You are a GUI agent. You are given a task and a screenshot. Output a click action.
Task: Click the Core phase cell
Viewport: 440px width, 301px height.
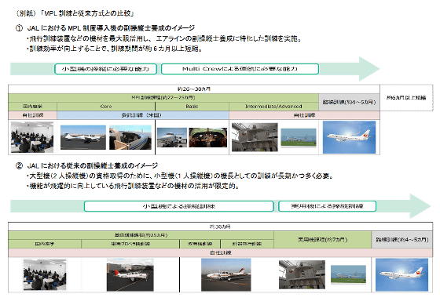coord(106,107)
